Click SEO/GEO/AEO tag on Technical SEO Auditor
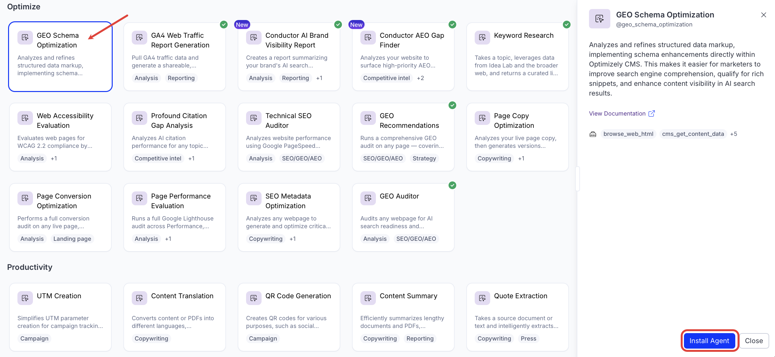Screen dimensions: 775x357 point(302,158)
